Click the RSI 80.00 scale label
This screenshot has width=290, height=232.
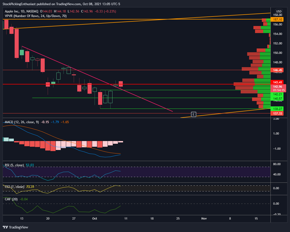click(x=277, y=164)
